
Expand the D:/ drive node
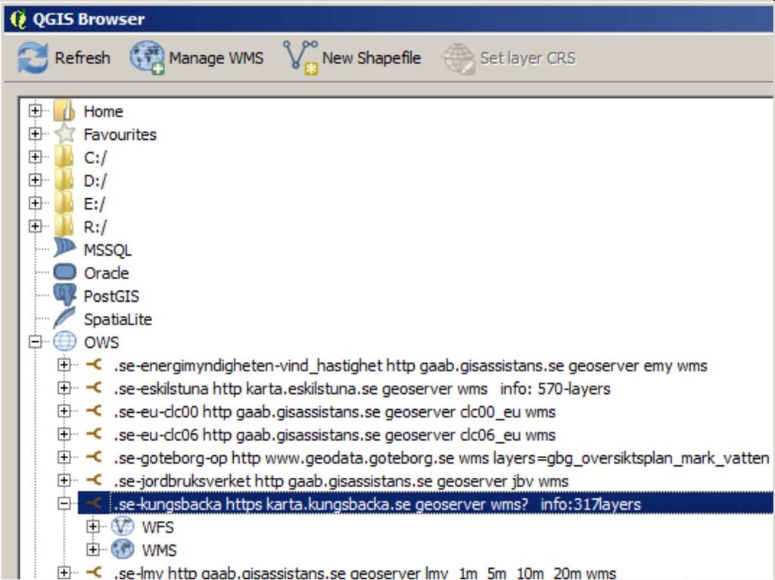(x=35, y=180)
